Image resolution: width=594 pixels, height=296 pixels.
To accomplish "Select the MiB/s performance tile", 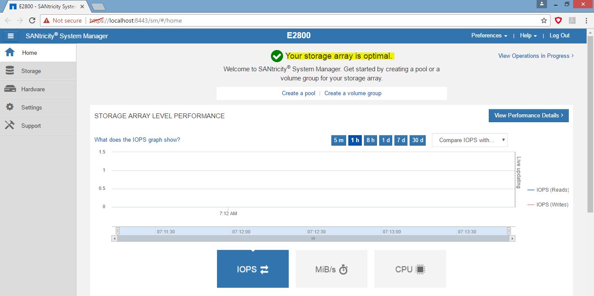I will pyautogui.click(x=331, y=269).
